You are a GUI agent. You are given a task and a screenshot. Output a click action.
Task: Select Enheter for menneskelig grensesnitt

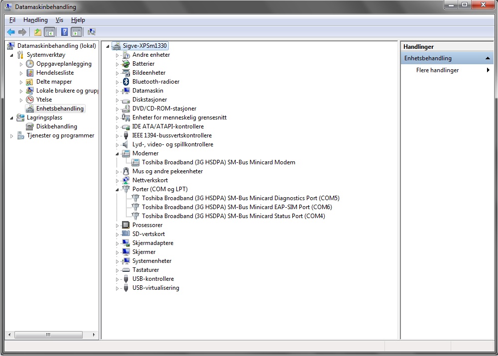pos(179,118)
